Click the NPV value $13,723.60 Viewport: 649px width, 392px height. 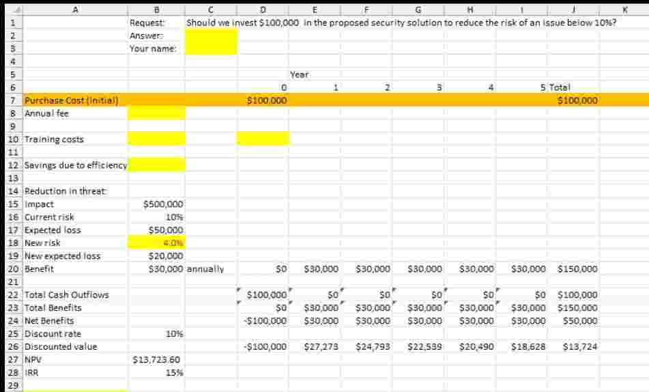click(x=156, y=360)
